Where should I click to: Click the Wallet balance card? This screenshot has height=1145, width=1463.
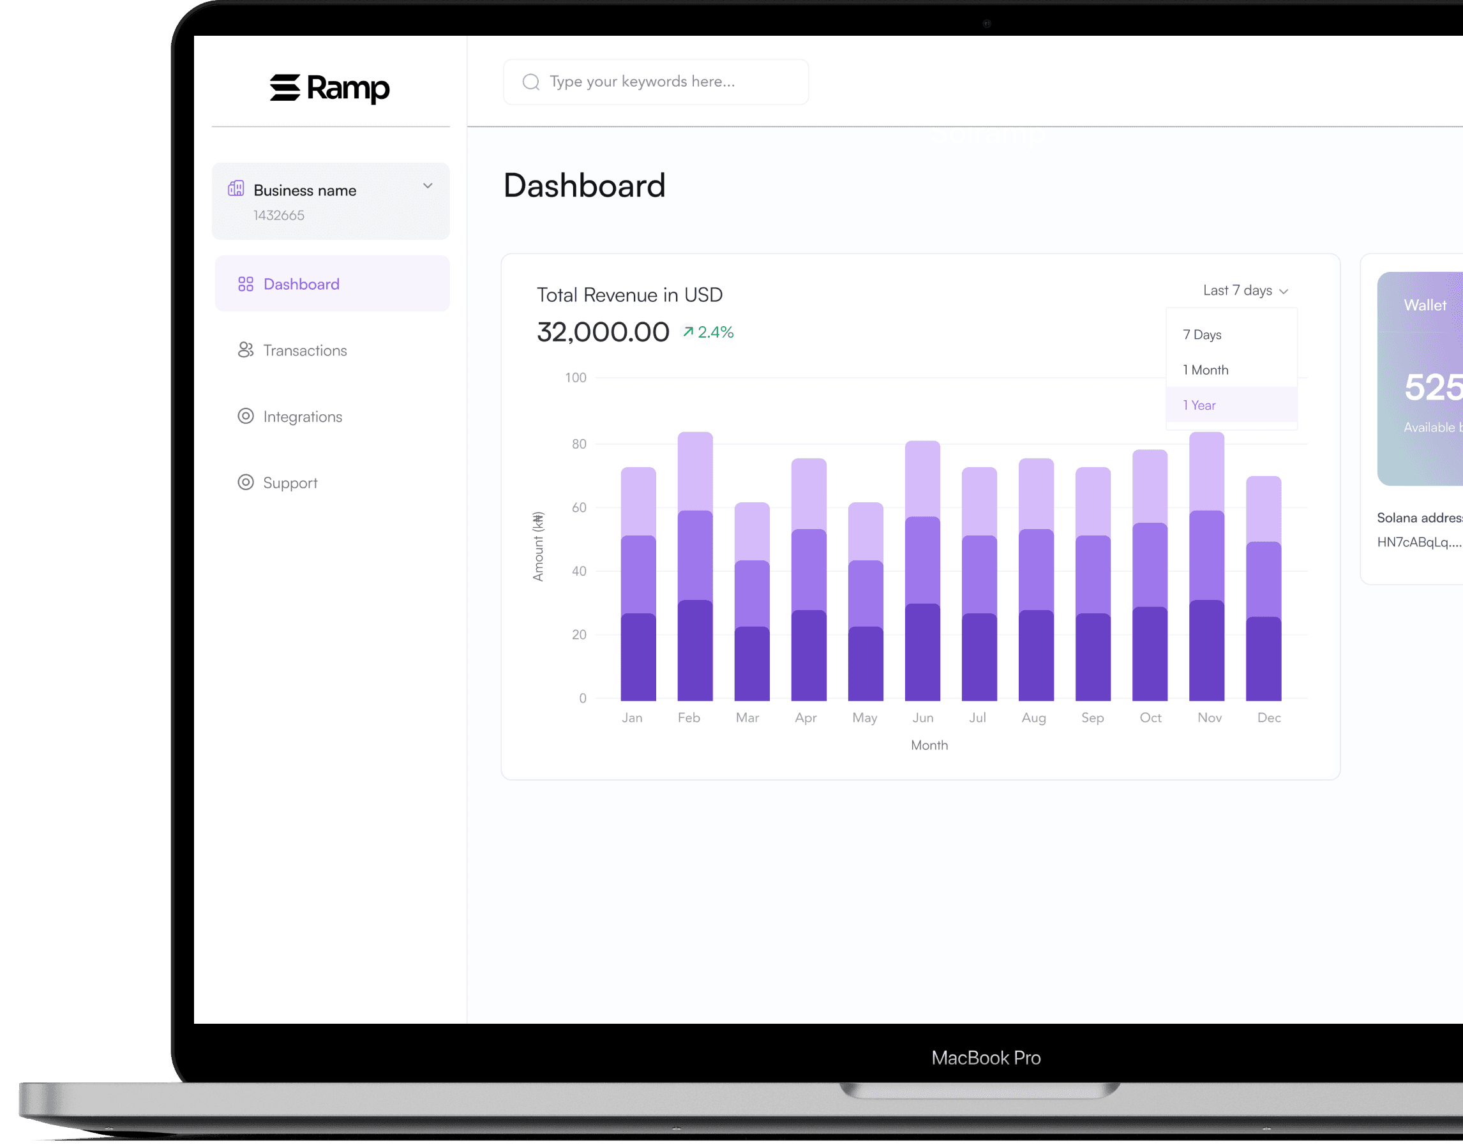(1422, 378)
